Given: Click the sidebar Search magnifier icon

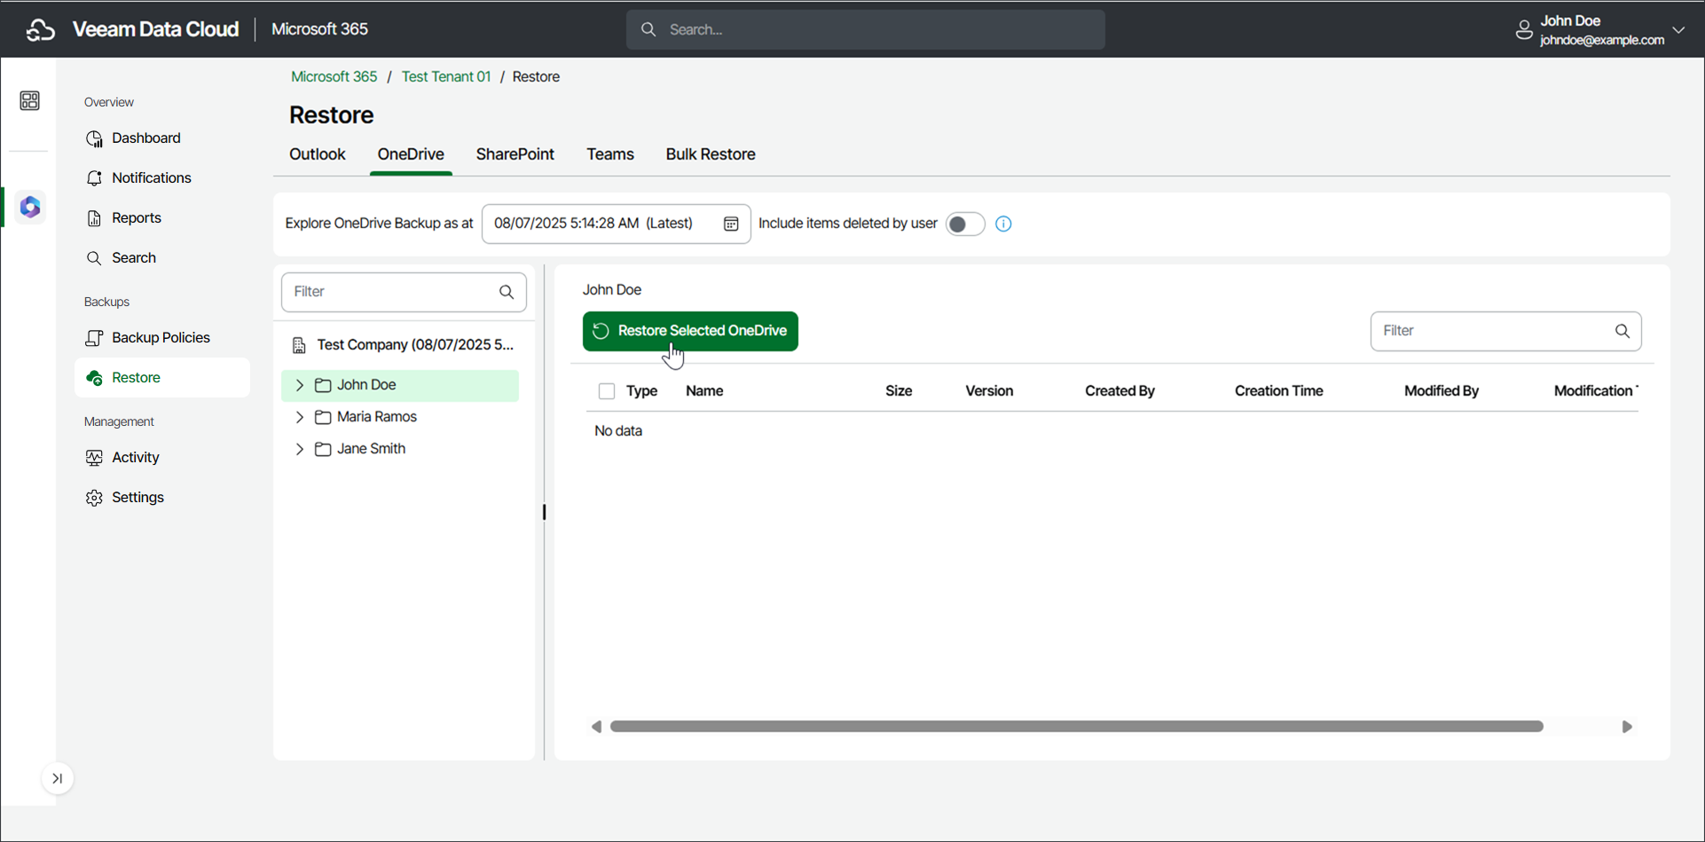Looking at the screenshot, I should tap(94, 258).
